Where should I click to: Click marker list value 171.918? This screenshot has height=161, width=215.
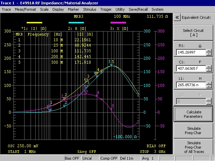83,62
